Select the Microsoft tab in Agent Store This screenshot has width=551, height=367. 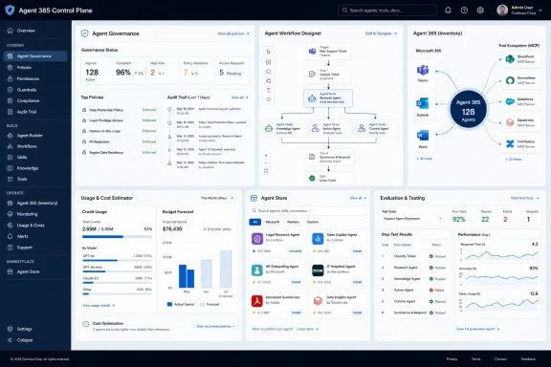(x=273, y=222)
